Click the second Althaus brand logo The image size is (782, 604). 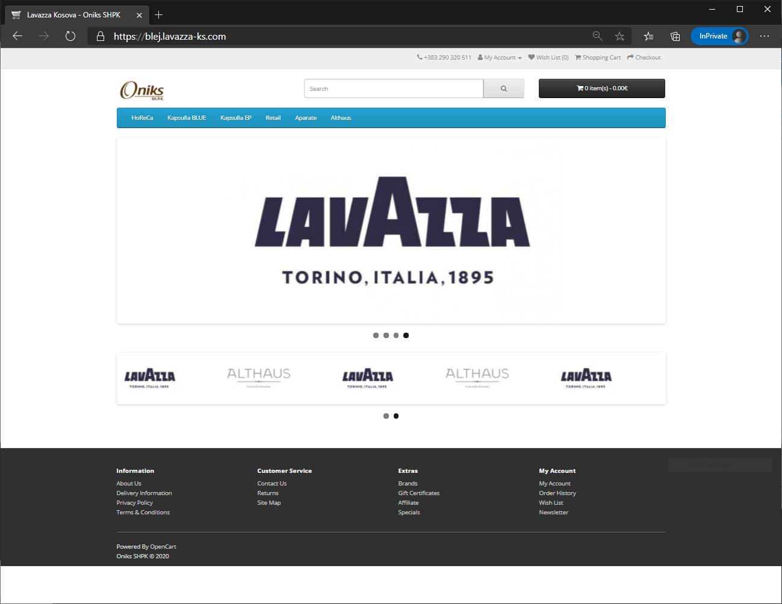pyautogui.click(x=477, y=378)
